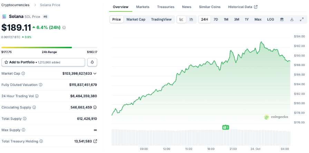Expand the Market Cap value chevron
Viewport: 309px width, 153px height.
(95, 73)
